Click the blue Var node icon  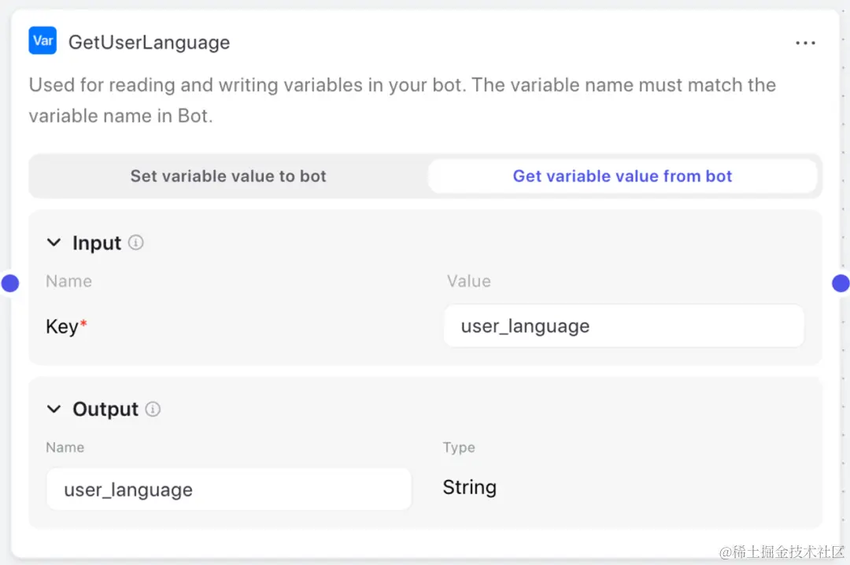42,41
